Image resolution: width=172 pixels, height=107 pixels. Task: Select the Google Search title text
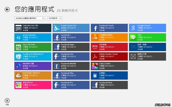(144, 26)
